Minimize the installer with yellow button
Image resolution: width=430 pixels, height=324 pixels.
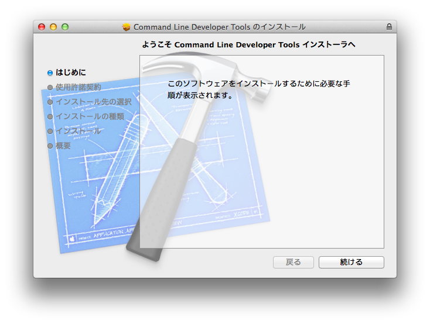(53, 27)
